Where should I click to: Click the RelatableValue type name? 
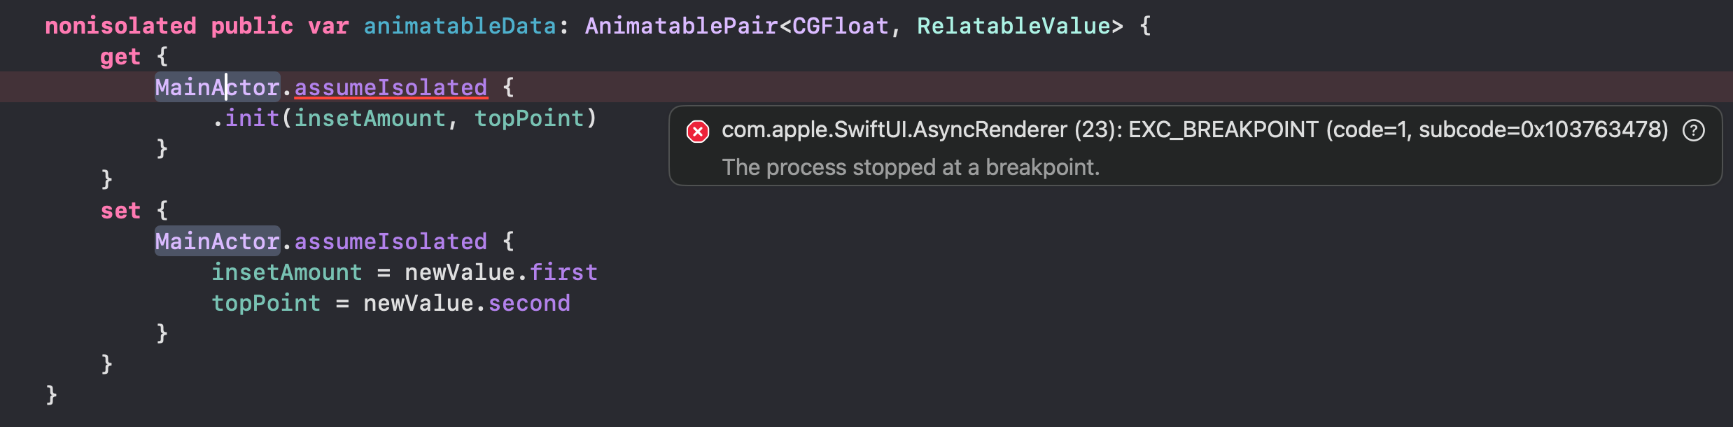pos(1013,26)
